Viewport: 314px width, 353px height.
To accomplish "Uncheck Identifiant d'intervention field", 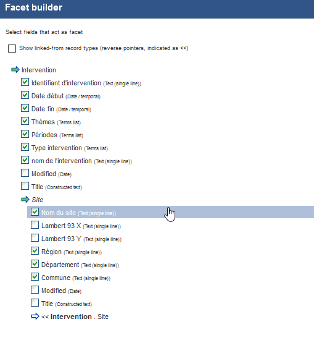I will (x=25, y=82).
